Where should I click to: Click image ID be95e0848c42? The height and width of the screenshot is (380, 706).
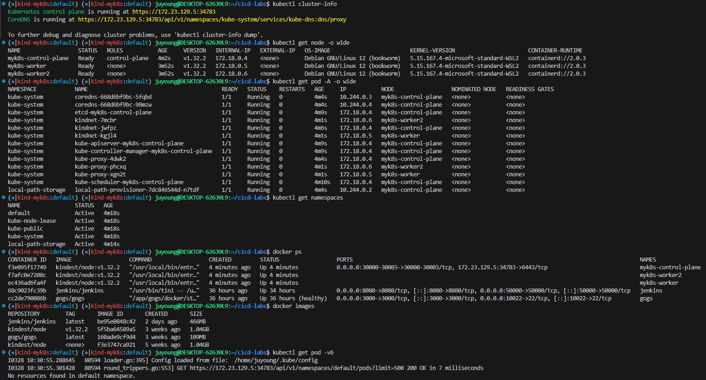click(x=116, y=322)
